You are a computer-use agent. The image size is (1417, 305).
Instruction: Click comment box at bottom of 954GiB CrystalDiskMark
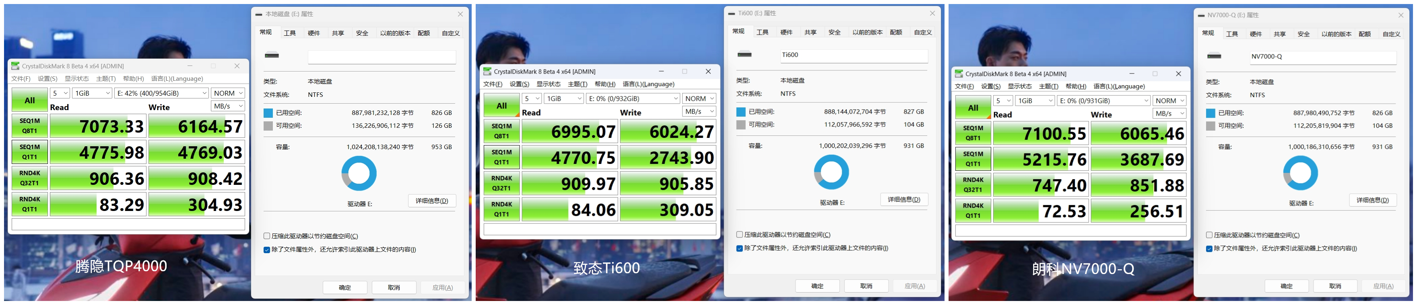click(128, 224)
